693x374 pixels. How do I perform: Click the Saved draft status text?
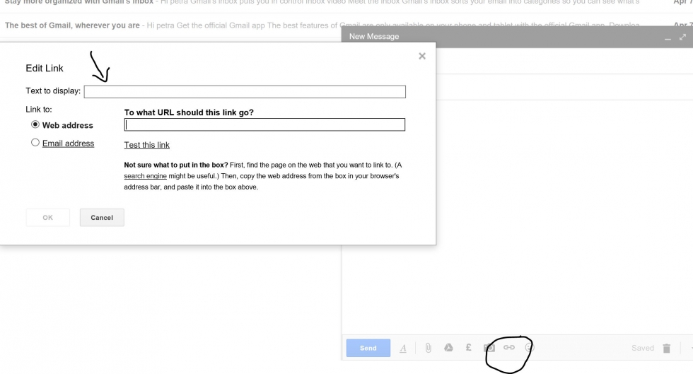click(643, 349)
